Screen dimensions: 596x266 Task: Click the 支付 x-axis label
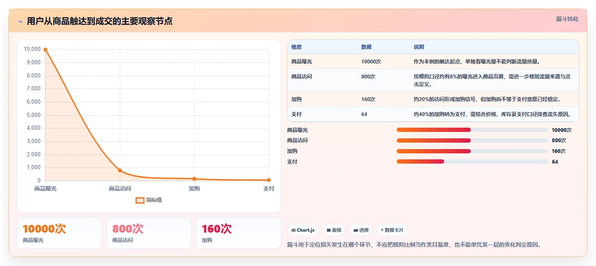click(x=268, y=188)
